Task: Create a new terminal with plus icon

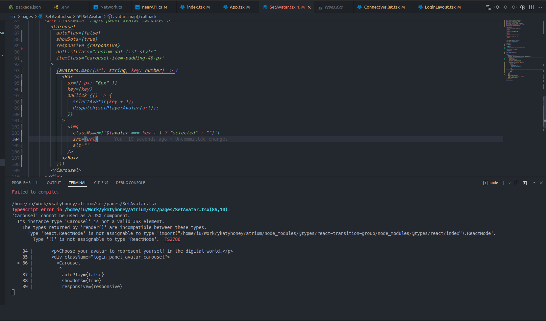Action: coord(504,183)
